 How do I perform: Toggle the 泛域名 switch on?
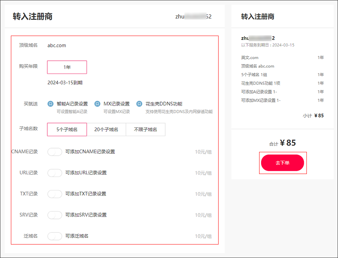[x=55, y=236]
